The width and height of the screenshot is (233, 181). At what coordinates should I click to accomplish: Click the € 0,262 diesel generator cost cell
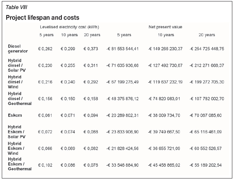46,49
